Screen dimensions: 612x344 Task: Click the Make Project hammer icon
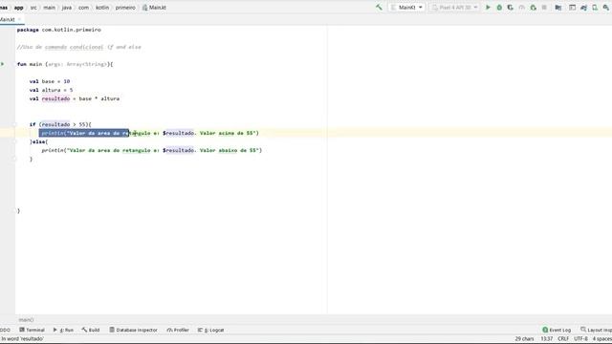(379, 8)
